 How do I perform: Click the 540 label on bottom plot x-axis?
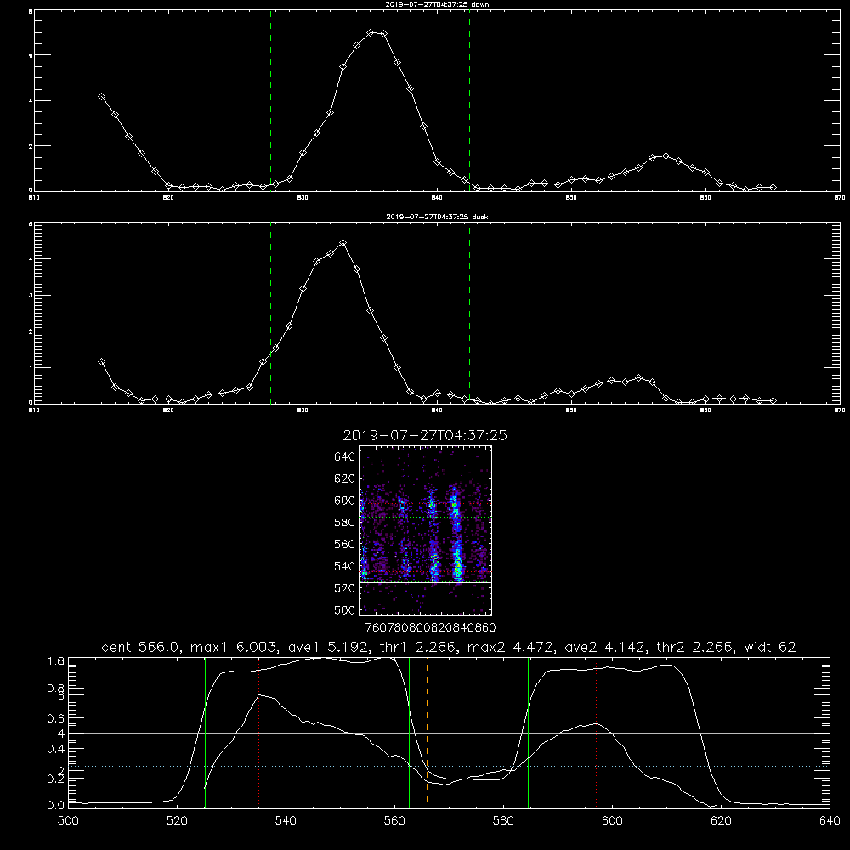point(286,821)
